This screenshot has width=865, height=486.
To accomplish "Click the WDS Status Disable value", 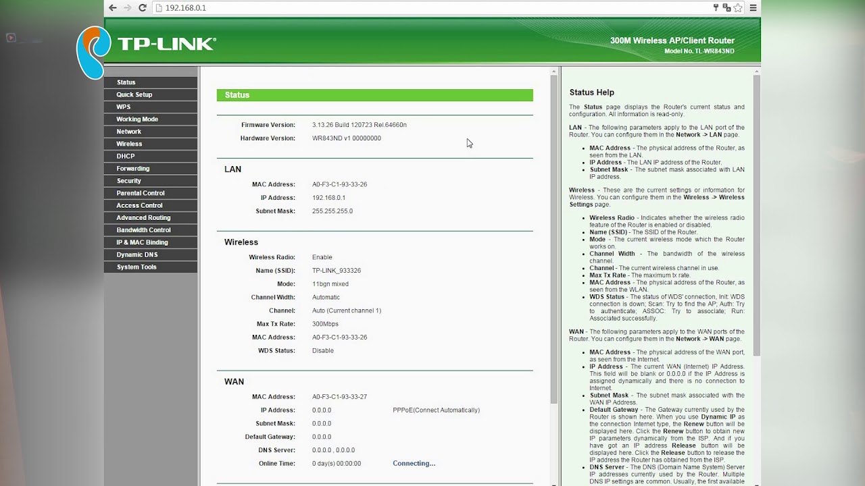I will [x=322, y=351].
